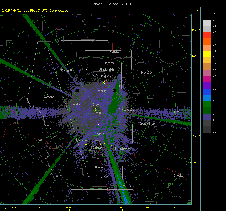Click the Drumheller city label
226x211 pixels.
tap(147, 124)
